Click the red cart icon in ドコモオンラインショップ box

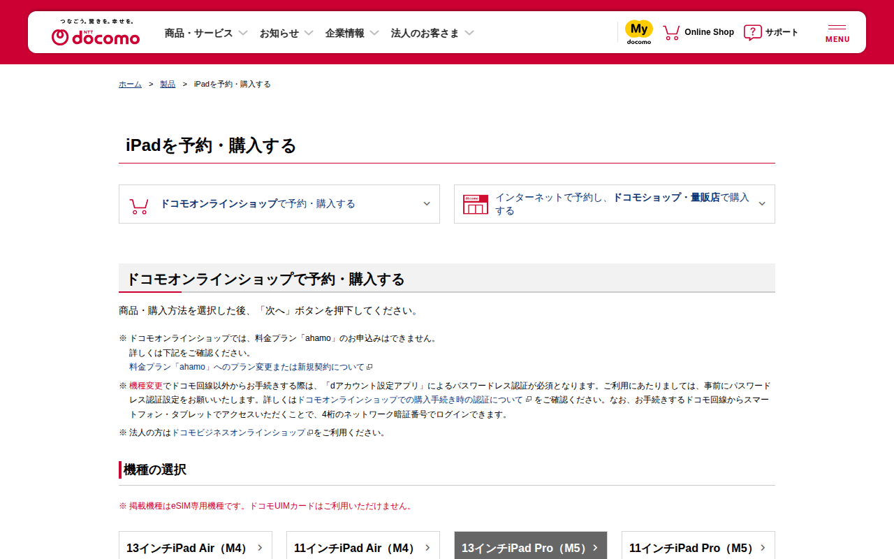(x=139, y=205)
